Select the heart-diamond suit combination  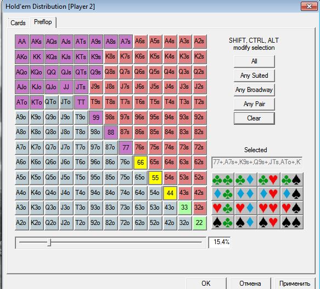tap(246, 208)
